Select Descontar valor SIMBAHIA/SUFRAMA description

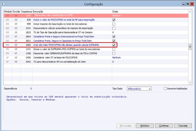click(x=65, y=54)
